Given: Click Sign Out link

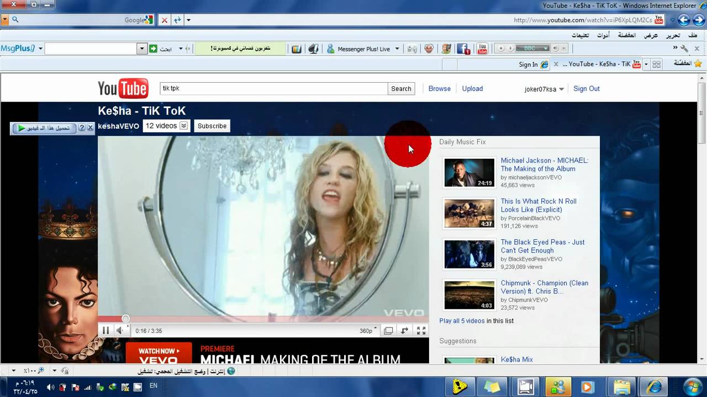Looking at the screenshot, I should coord(587,88).
